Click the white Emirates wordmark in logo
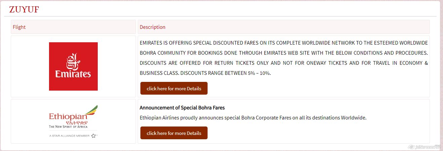Screen dimensions: 443x151 click(73, 74)
